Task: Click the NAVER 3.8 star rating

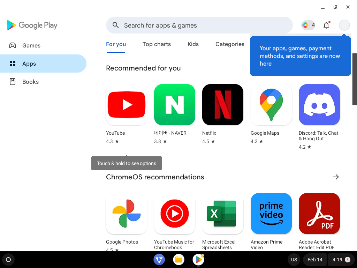Action: 160,142
